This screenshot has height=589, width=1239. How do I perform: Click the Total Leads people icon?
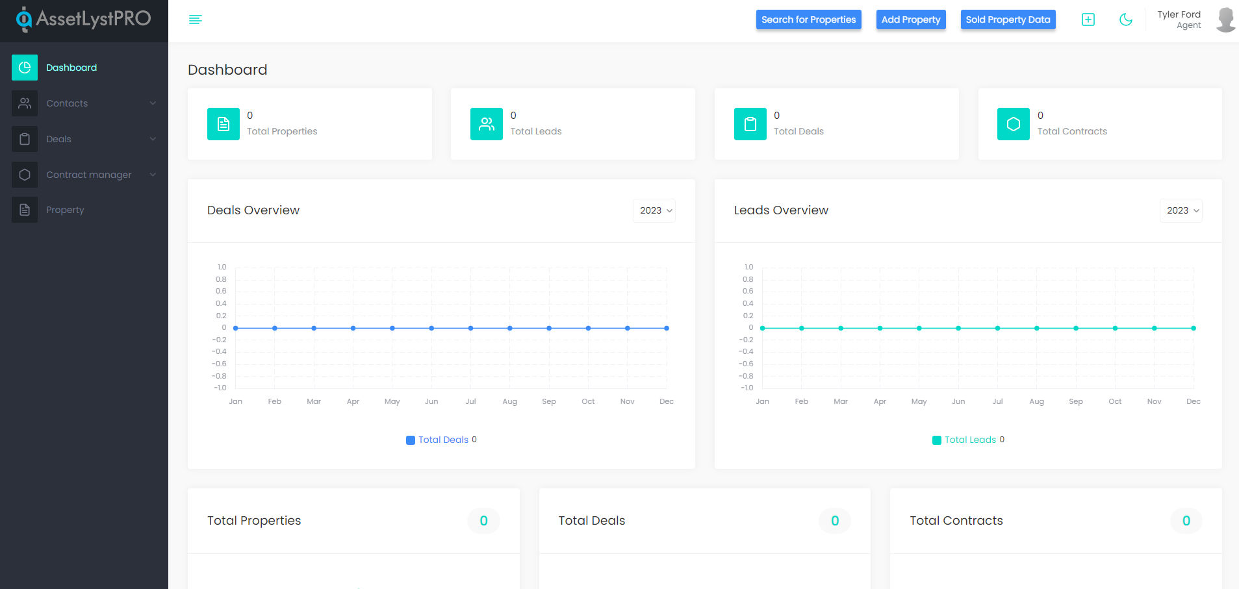[486, 124]
